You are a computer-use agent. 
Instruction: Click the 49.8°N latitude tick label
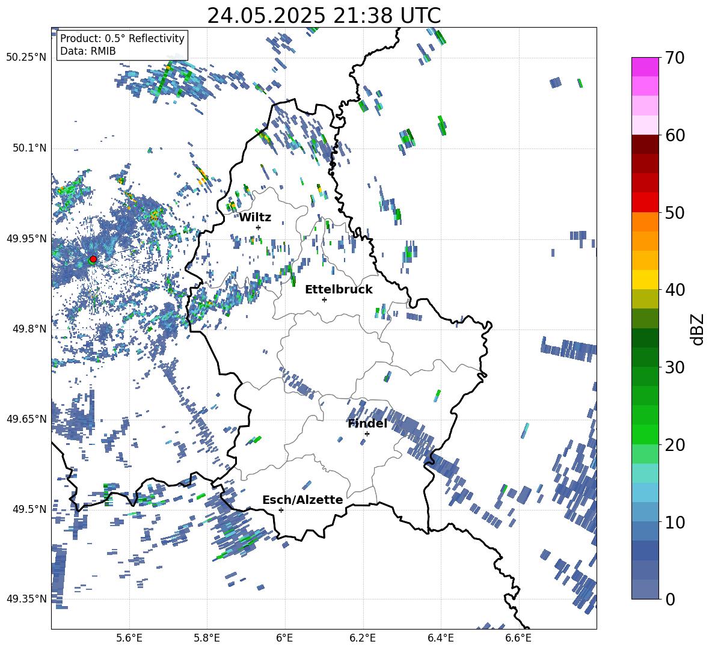(x=29, y=329)
